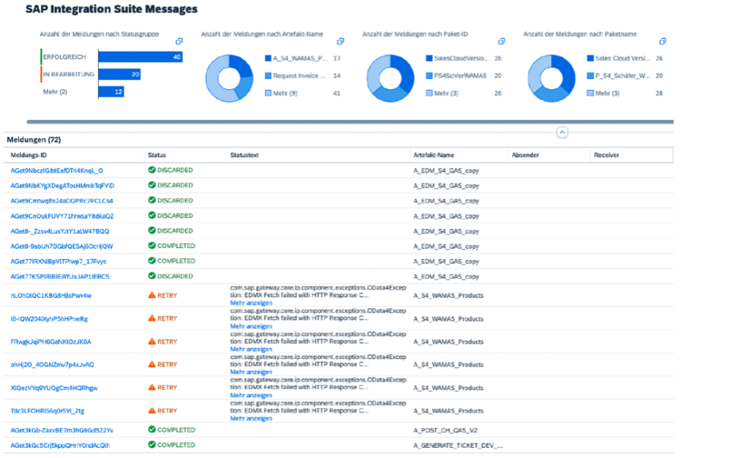750x458 pixels.
Task: Open message ohHj2O_4OGNZmv7p4xJvAQ
Action: pyautogui.click(x=52, y=365)
